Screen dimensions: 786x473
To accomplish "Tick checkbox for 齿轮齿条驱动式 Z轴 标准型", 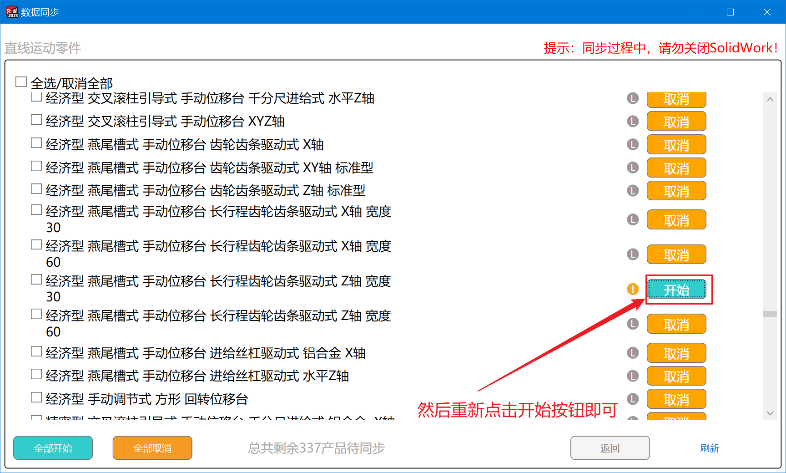I will [36, 189].
